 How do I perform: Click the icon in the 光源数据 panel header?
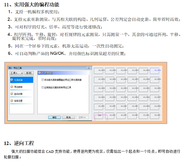(40, 73)
